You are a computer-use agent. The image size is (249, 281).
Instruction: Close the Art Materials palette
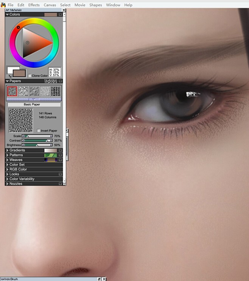click(x=64, y=10)
